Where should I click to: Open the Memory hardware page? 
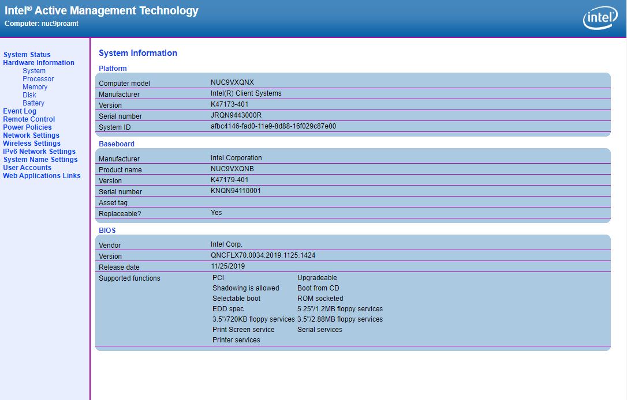pyautogui.click(x=35, y=86)
